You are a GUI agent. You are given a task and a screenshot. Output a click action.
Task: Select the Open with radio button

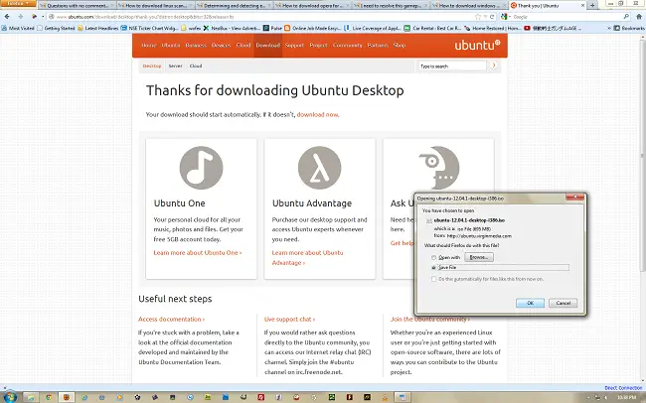click(433, 258)
